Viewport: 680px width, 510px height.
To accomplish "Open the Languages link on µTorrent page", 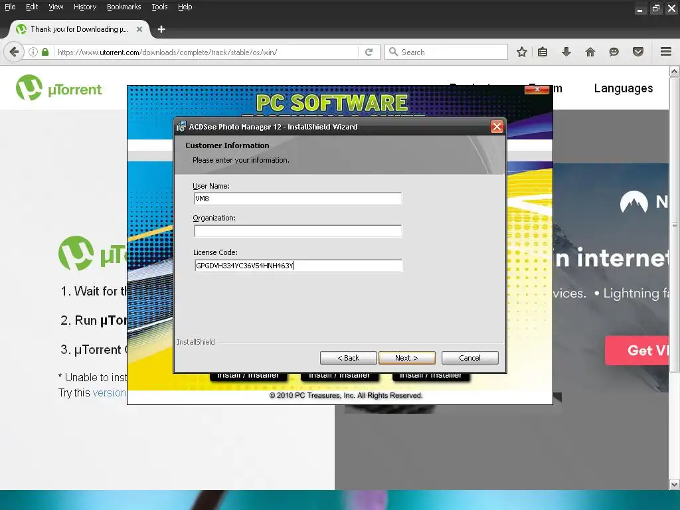I will click(x=623, y=88).
